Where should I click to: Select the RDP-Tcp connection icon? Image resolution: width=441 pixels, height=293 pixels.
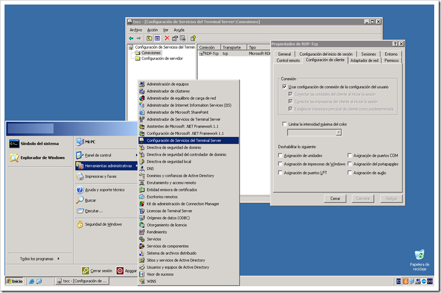tap(202, 54)
